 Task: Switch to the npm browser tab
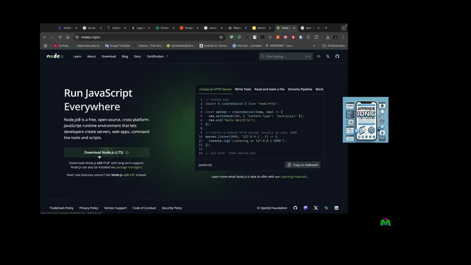click(x=310, y=28)
